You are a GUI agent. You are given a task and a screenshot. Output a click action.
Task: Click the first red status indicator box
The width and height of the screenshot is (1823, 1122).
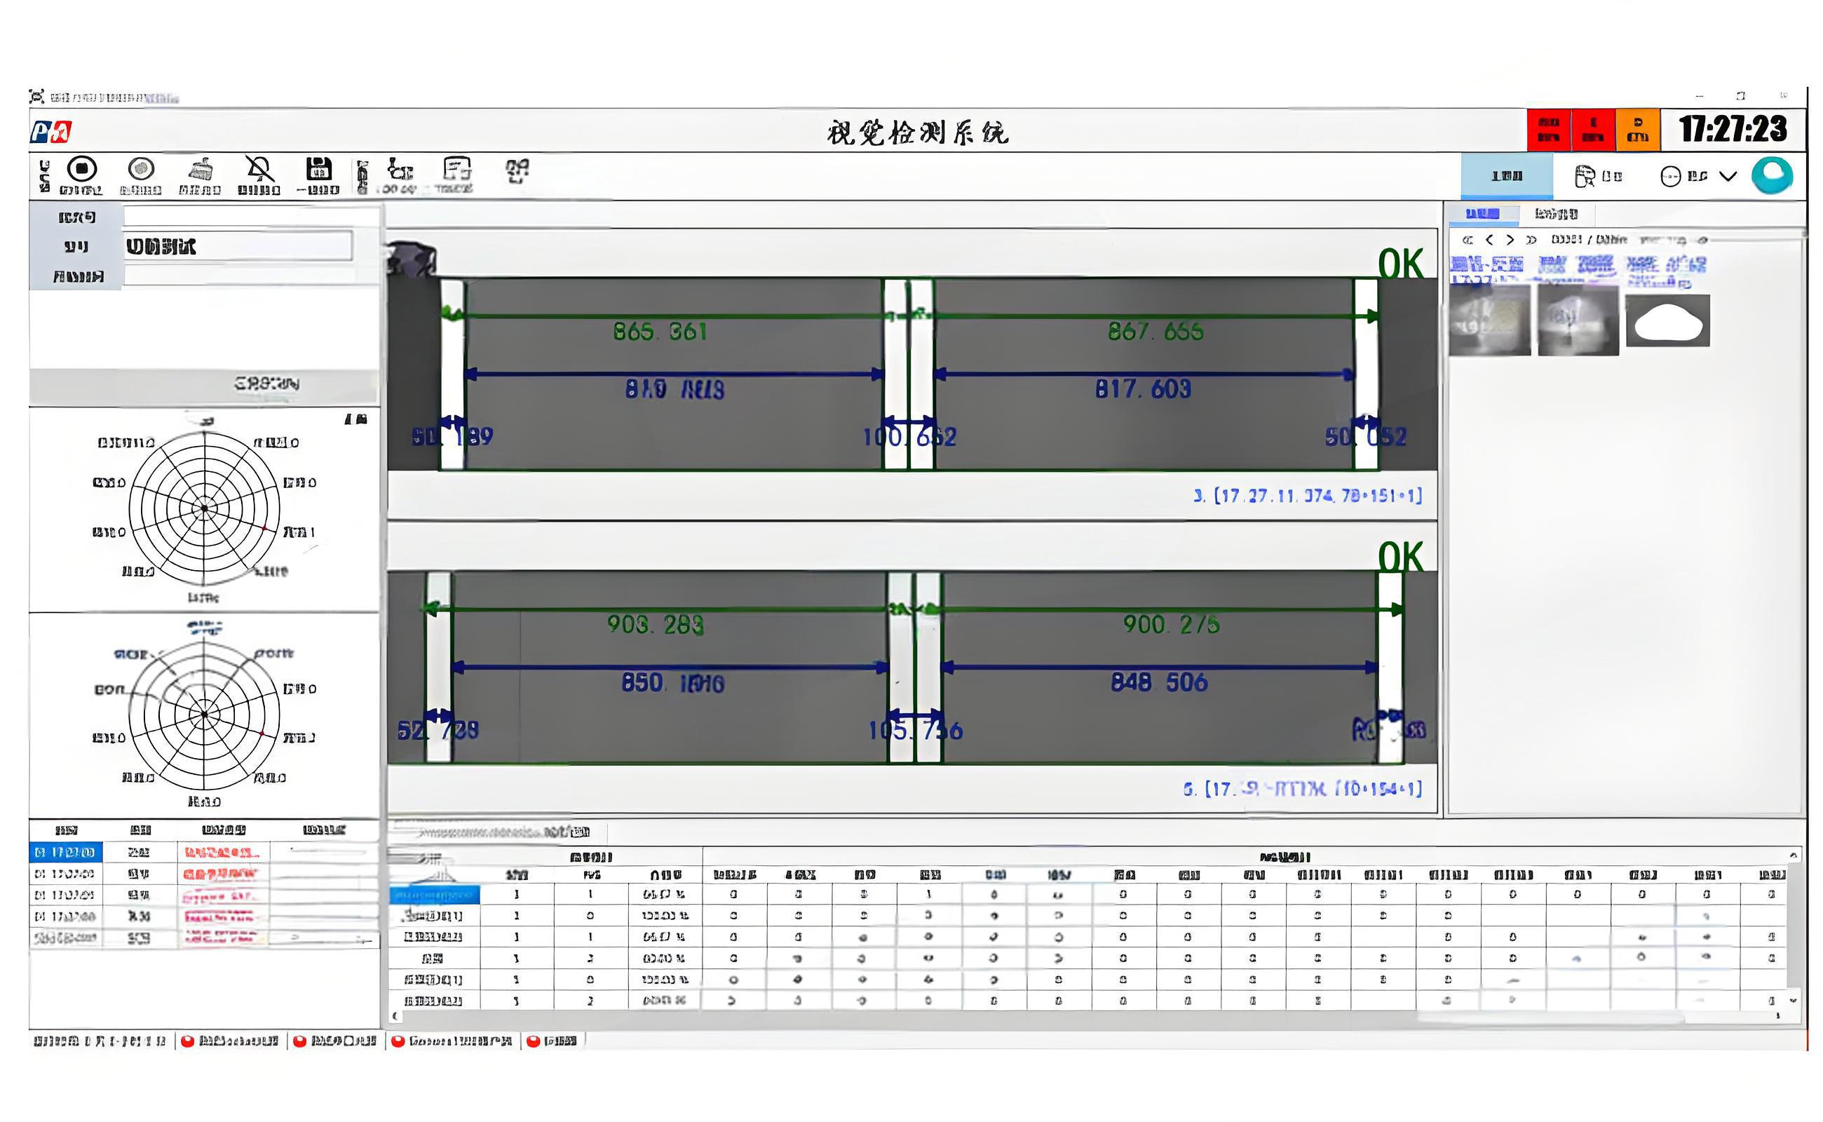[x=1548, y=129]
